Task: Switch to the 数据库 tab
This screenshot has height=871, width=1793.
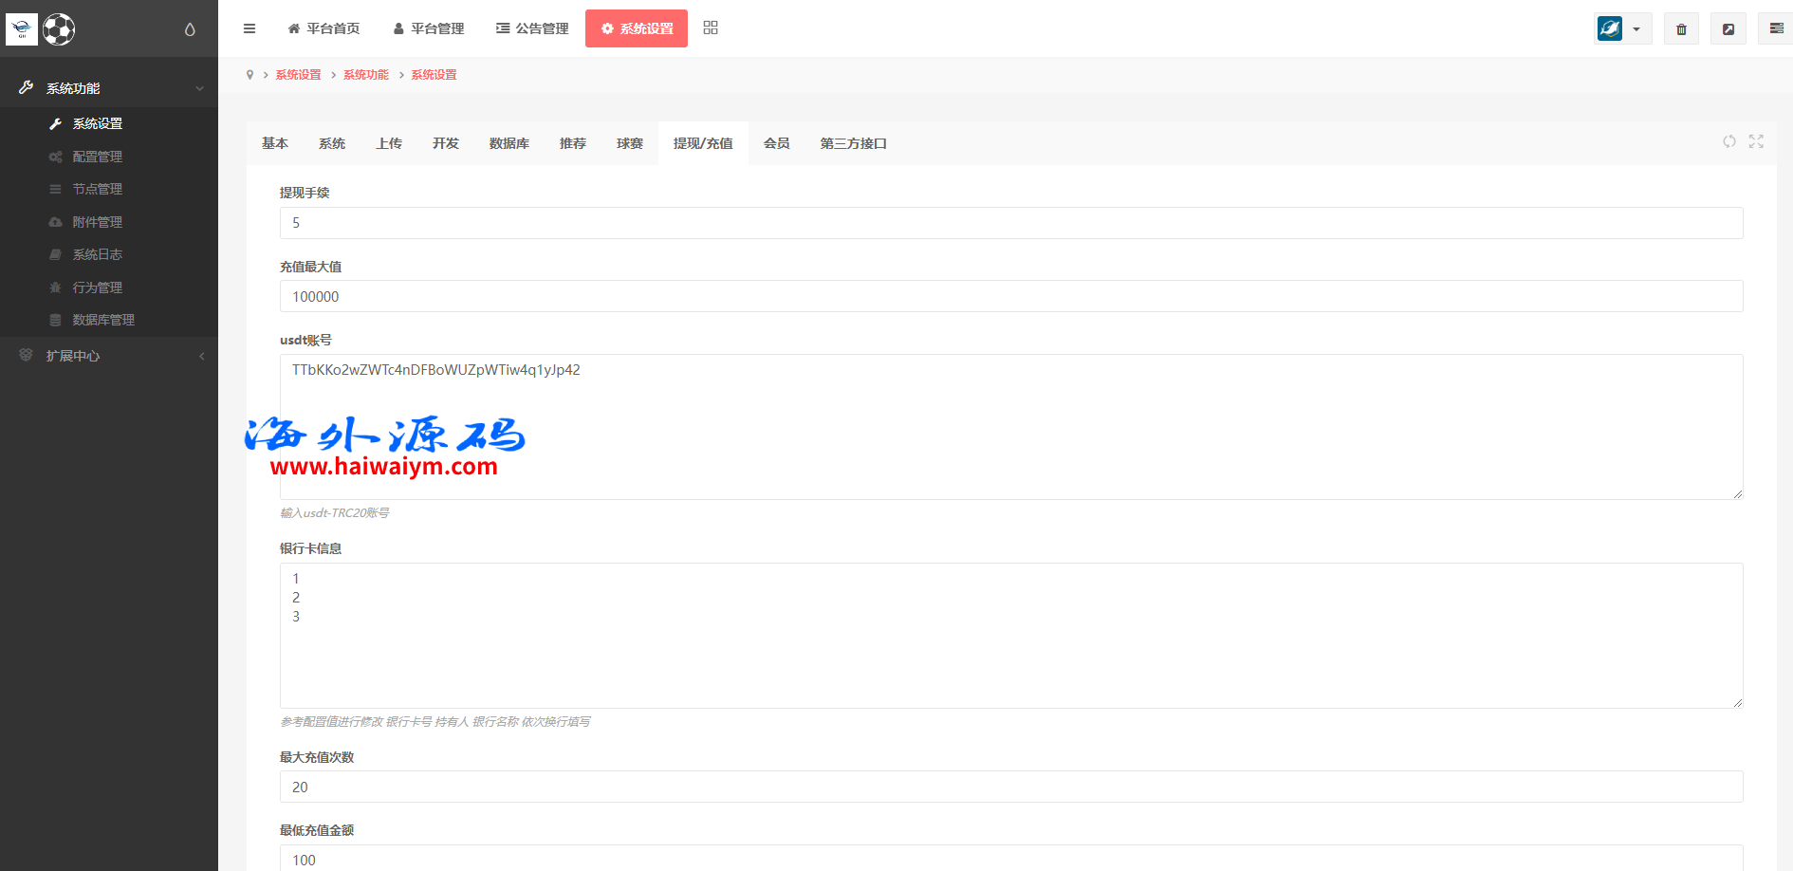Action: [508, 143]
